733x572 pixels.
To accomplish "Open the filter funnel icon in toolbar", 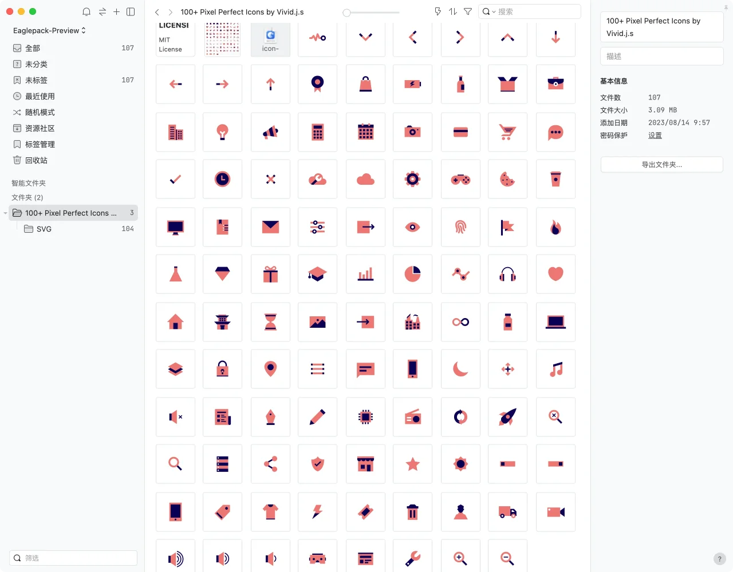I will pyautogui.click(x=468, y=11).
